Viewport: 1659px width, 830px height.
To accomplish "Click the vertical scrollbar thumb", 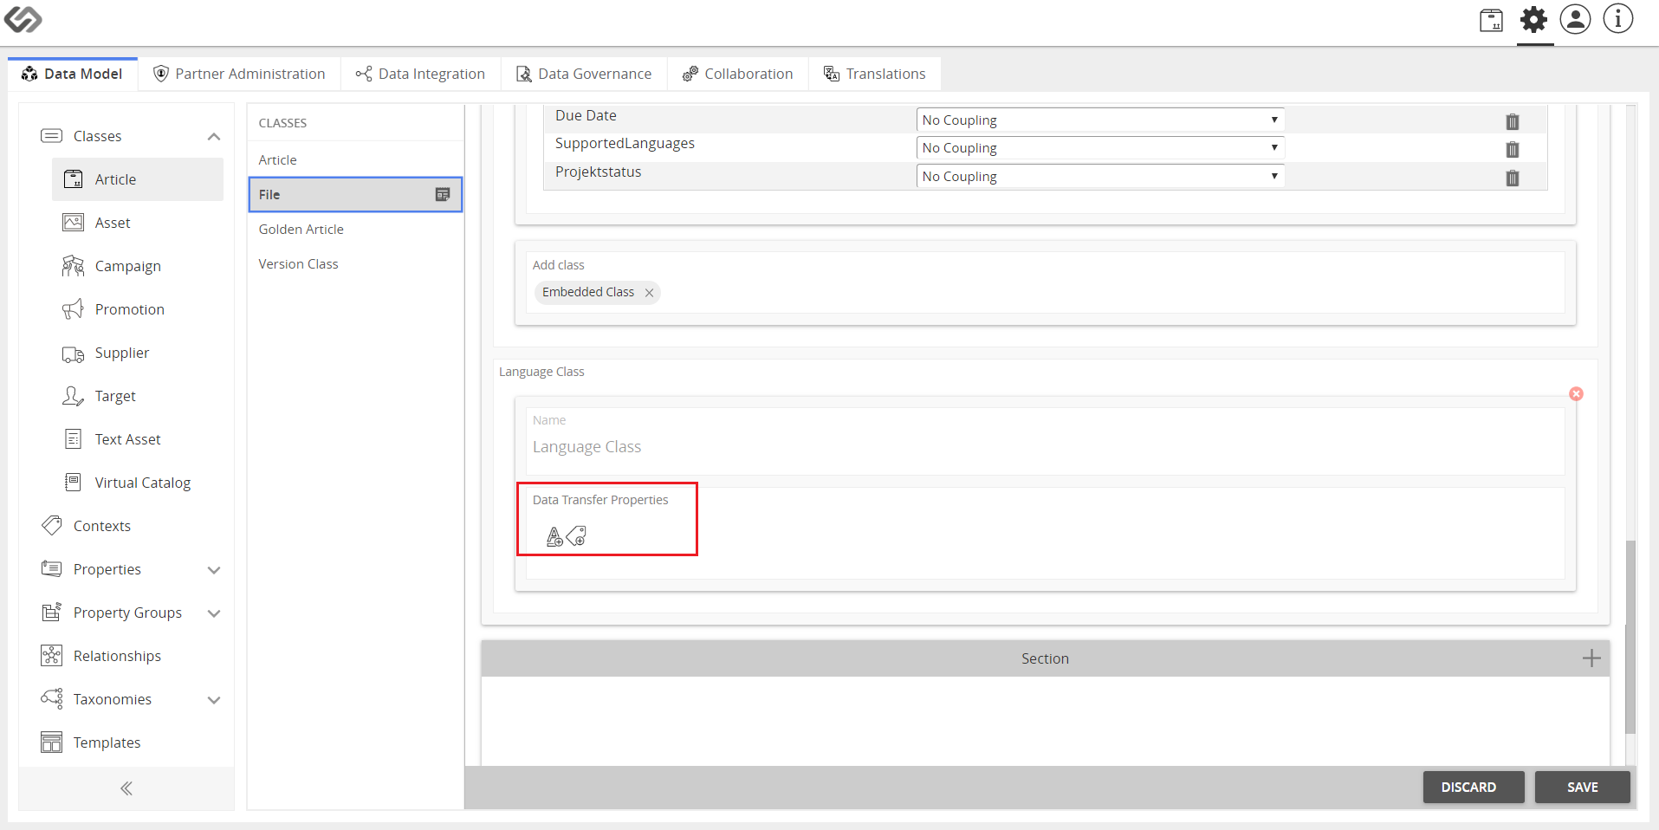I will tap(1630, 637).
